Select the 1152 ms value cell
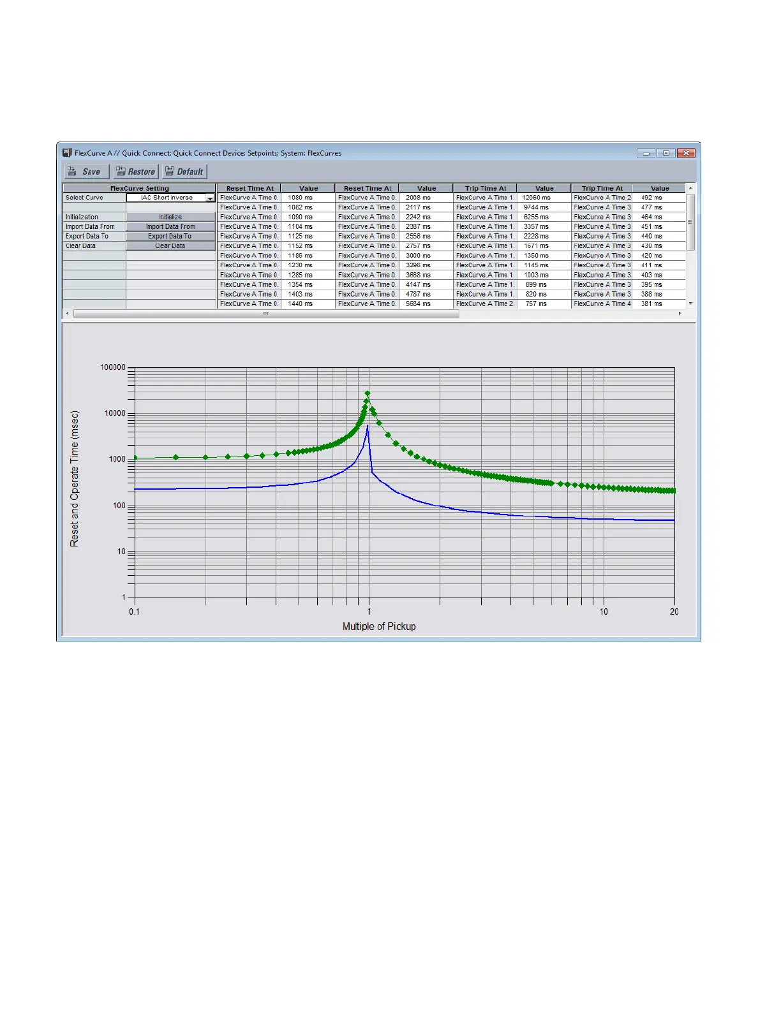 (308, 245)
